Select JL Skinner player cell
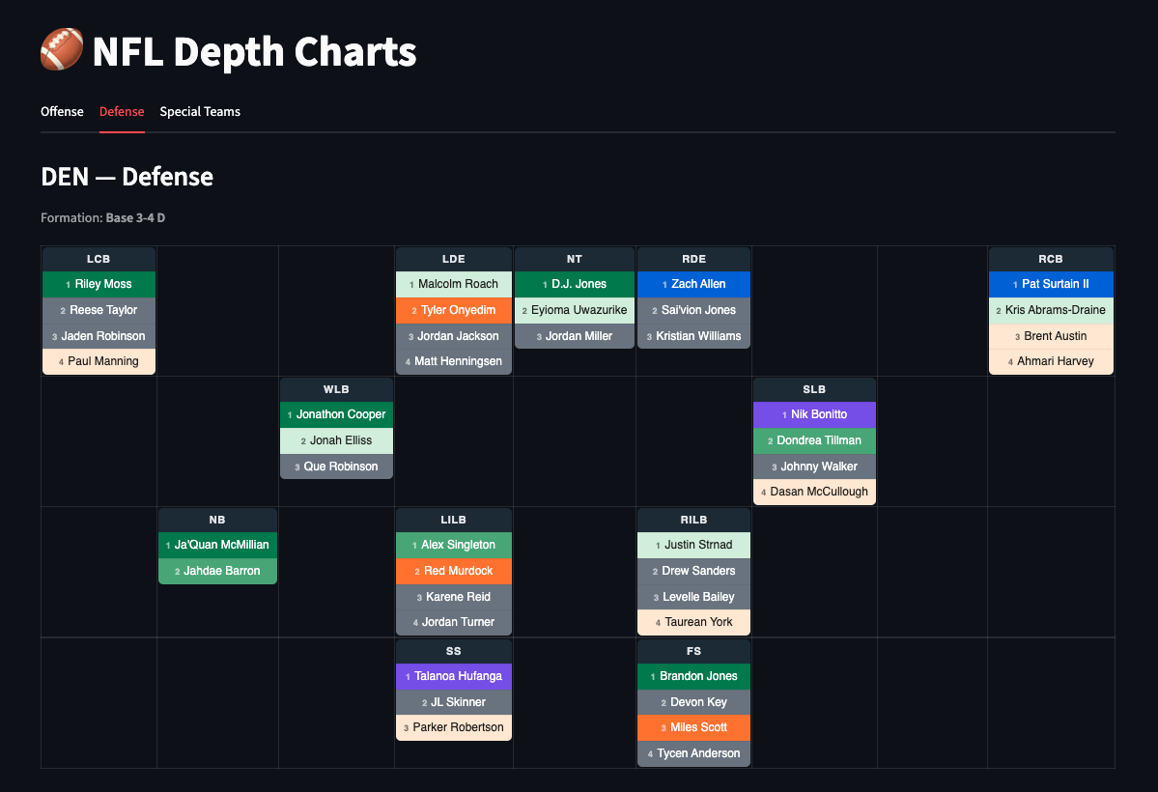The width and height of the screenshot is (1158, 792). (454, 702)
